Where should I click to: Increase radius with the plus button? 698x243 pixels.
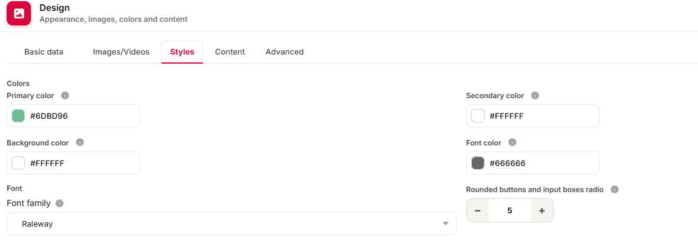(542, 210)
